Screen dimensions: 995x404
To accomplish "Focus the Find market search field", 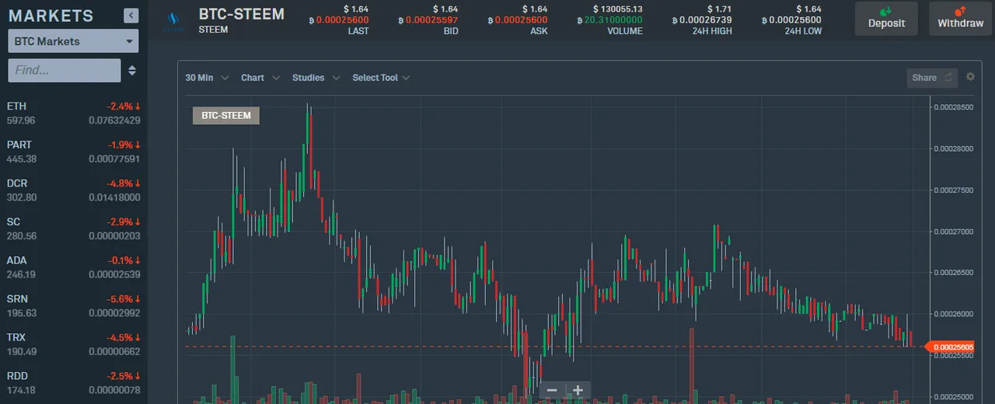I will (65, 70).
